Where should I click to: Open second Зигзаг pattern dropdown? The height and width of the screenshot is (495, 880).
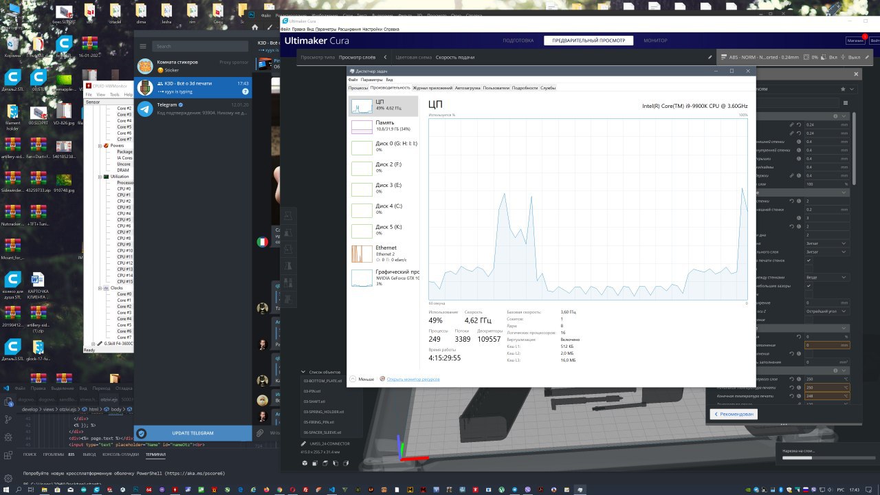point(827,252)
